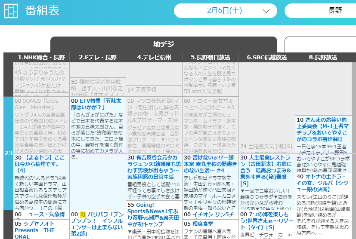The height and width of the screenshot is (239, 356).
Task: Click the 2.Eテレ・長野 channel header
Action: point(98,57)
